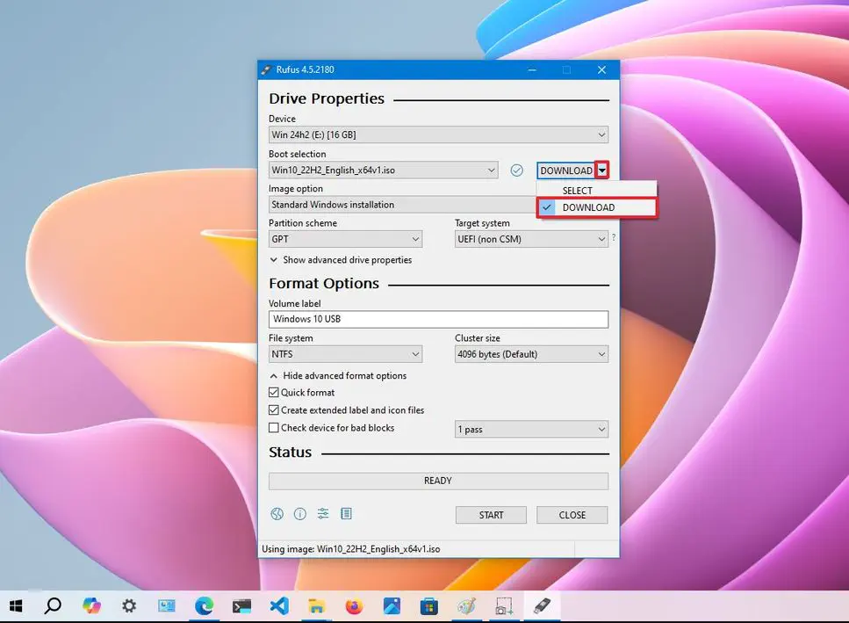This screenshot has height=623, width=849.
Task: Open Firefox from the taskbar
Action: (x=354, y=605)
